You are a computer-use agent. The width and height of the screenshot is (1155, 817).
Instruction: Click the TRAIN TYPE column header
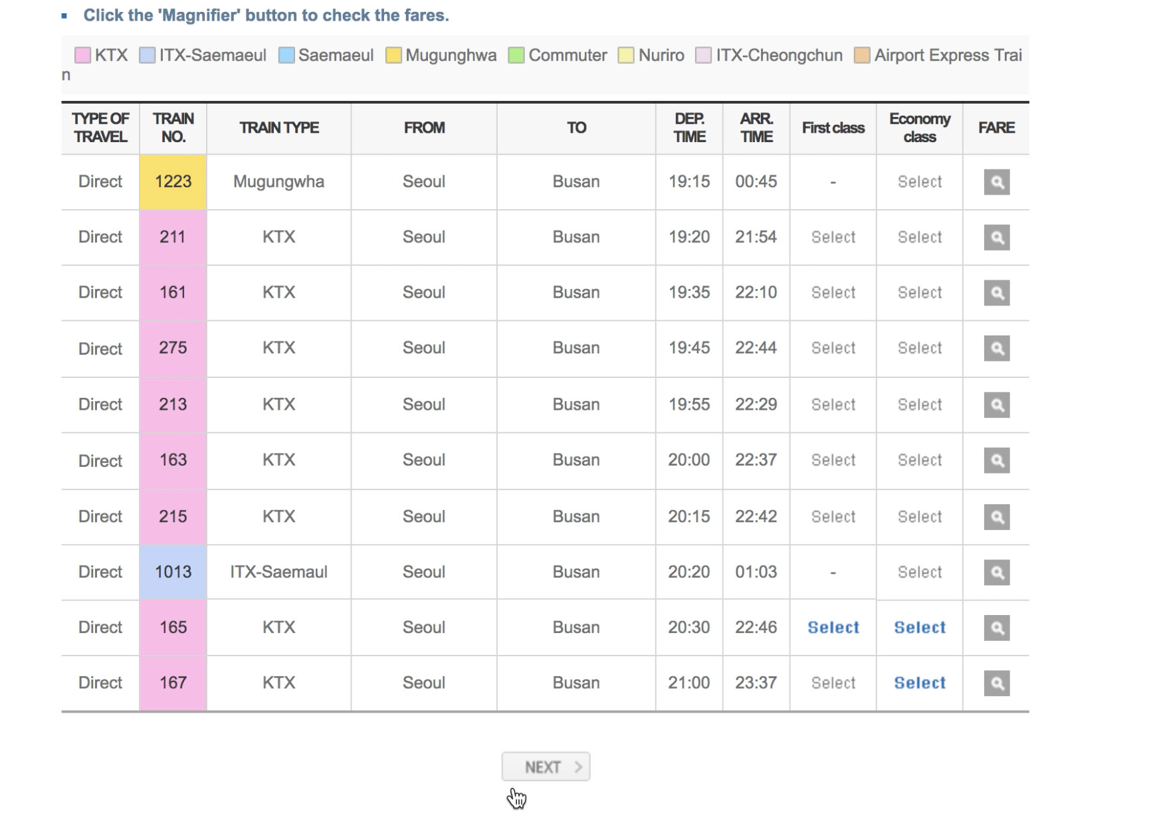coord(279,128)
